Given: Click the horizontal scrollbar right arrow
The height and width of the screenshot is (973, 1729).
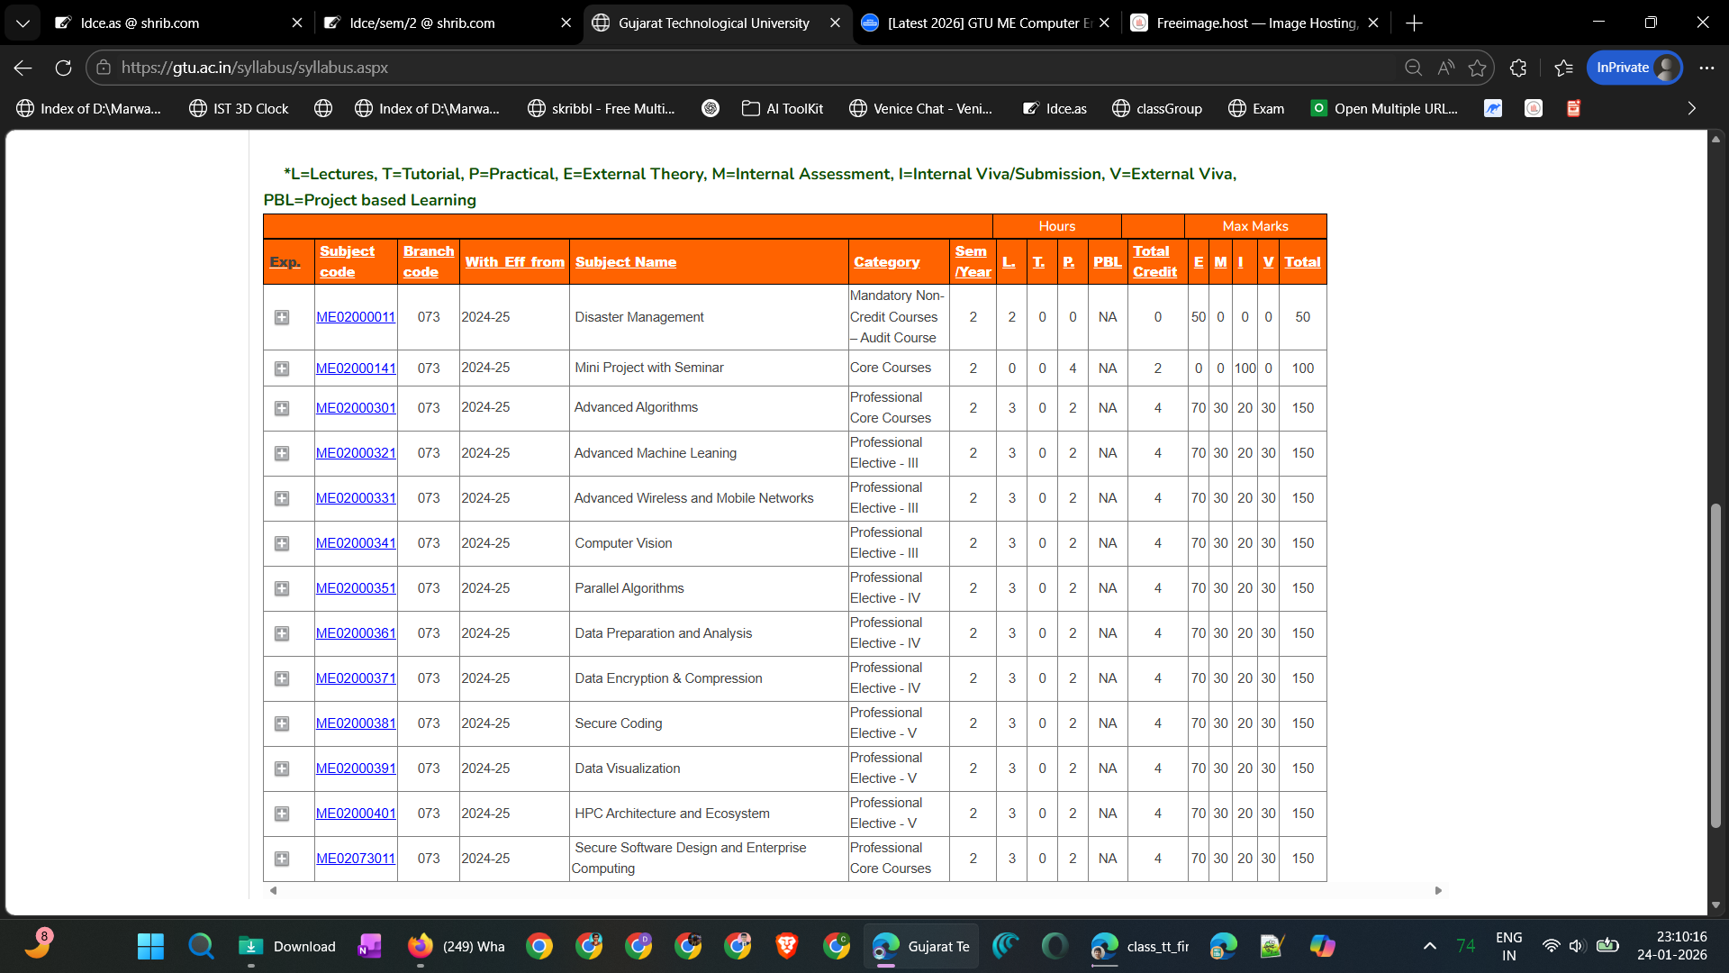Looking at the screenshot, I should pos(1438,890).
